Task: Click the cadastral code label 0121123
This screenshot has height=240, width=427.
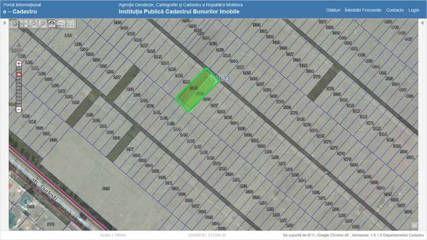Action: pyautogui.click(x=217, y=78)
